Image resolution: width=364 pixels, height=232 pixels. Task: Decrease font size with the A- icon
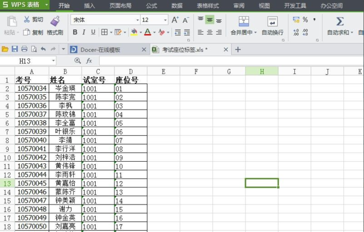click(186, 20)
